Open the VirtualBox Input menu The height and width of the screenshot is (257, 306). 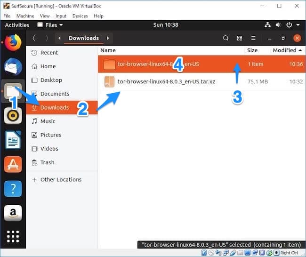point(61,16)
